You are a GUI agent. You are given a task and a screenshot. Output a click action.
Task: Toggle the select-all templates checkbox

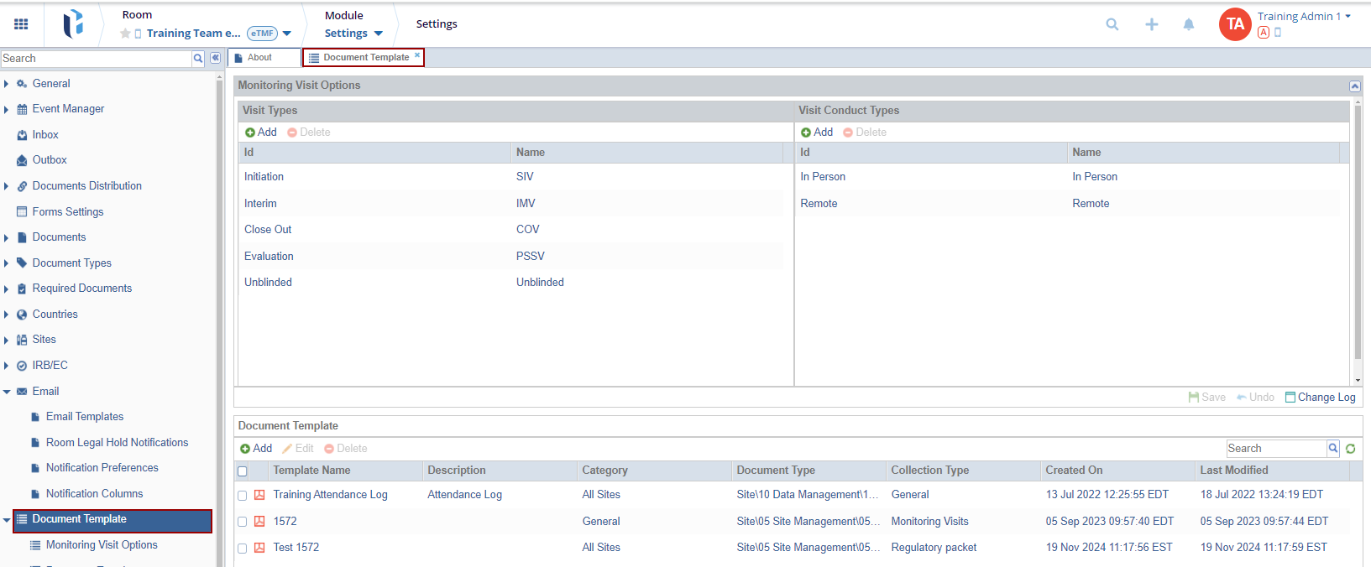[x=243, y=471]
